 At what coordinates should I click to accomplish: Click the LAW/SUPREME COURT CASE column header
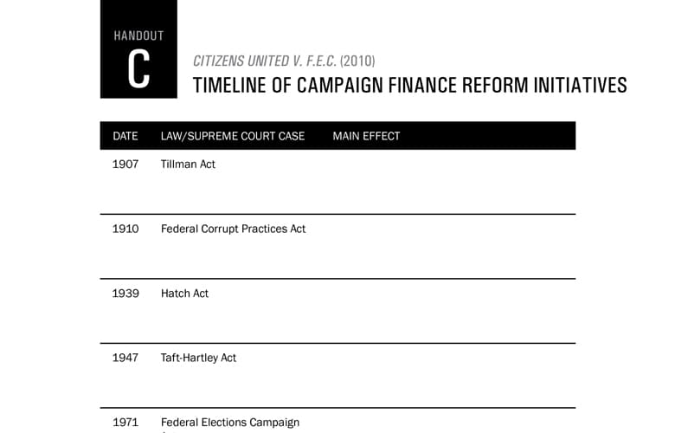coord(233,136)
